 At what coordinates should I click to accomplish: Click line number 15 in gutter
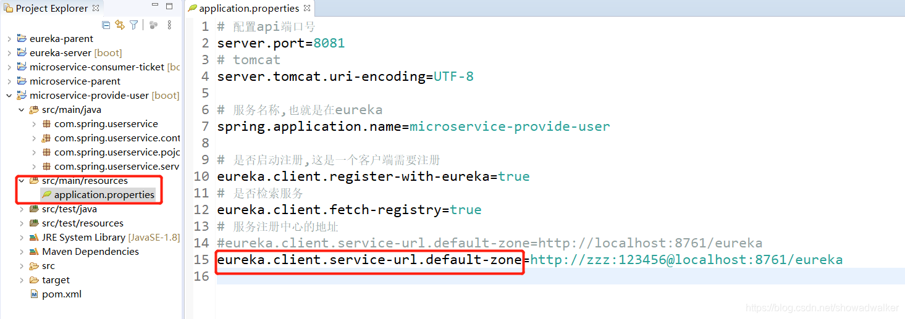(201, 260)
